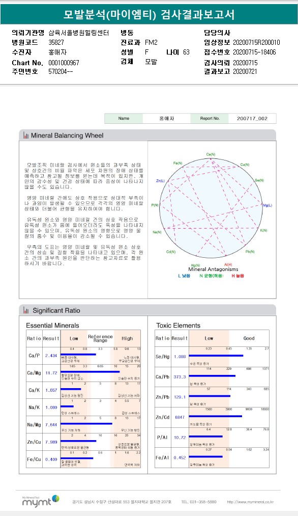Click the blue L 낮음 legend entry
Viewport: 298px width, 516px height.
(184, 276)
